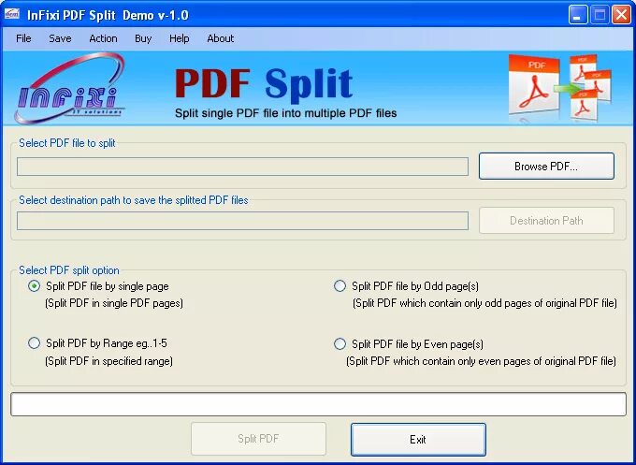Click the PDF split documents banner icon

click(x=560, y=88)
